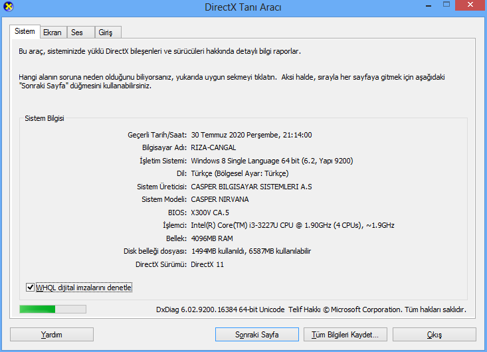Viewport: 487px width, 352px height.
Task: Click Windows 8 Single Language value
Action: pos(272,161)
